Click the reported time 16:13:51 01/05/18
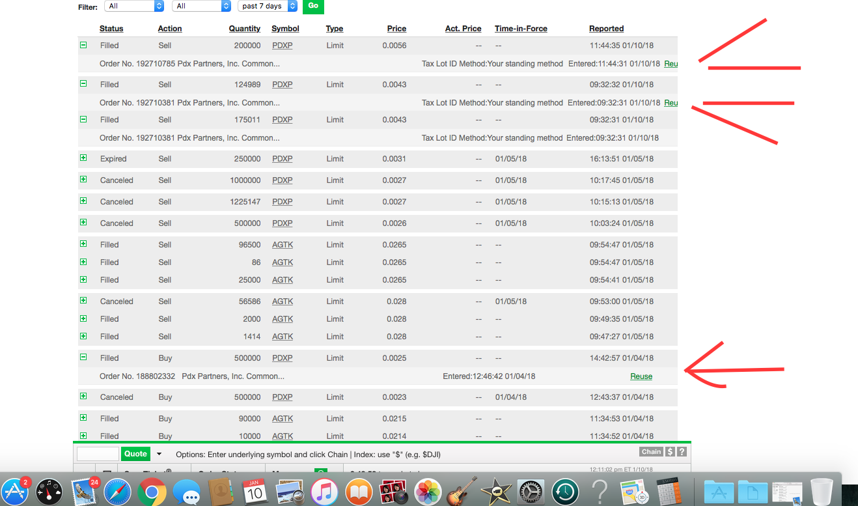858x506 pixels. (x=622, y=159)
